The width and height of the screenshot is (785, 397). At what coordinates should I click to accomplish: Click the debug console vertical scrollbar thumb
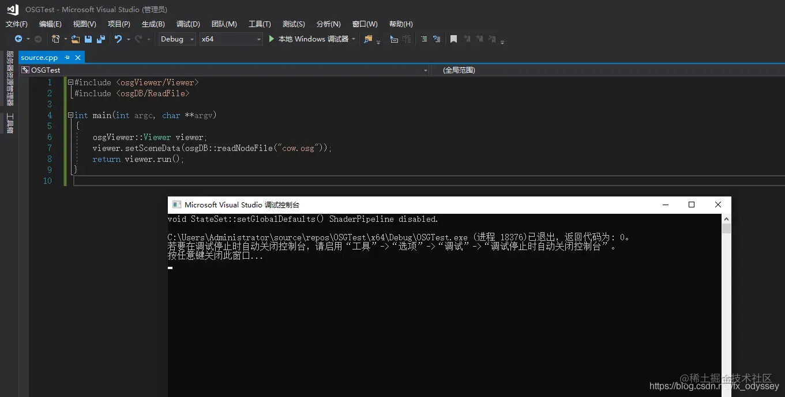(726, 229)
